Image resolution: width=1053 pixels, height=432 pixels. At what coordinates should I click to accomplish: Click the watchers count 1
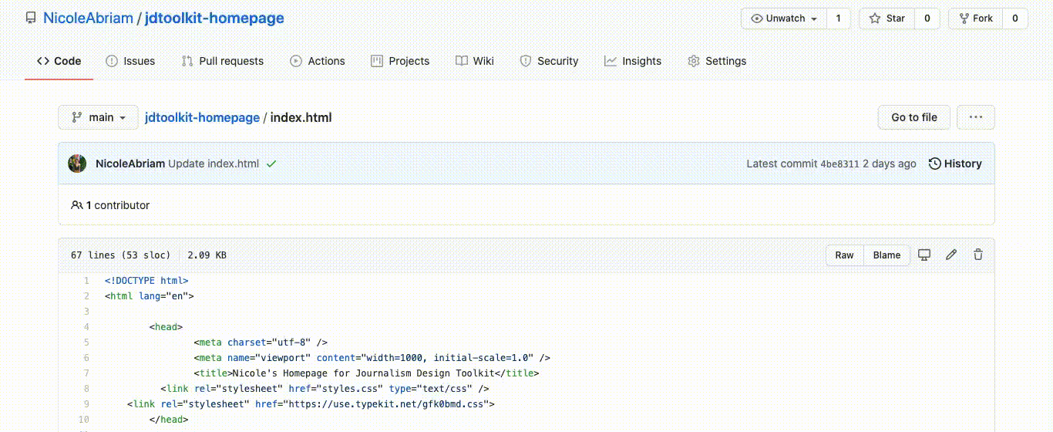point(838,19)
